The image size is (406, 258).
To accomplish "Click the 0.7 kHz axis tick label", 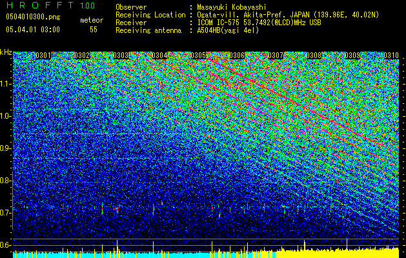I will (x=6, y=213).
